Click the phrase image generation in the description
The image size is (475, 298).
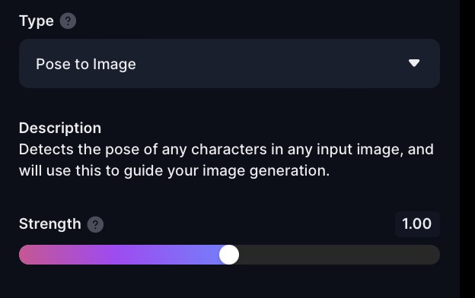point(266,171)
